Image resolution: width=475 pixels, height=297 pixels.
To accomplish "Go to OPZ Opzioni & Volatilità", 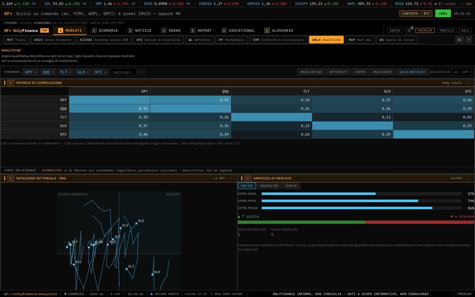I will point(159,40).
